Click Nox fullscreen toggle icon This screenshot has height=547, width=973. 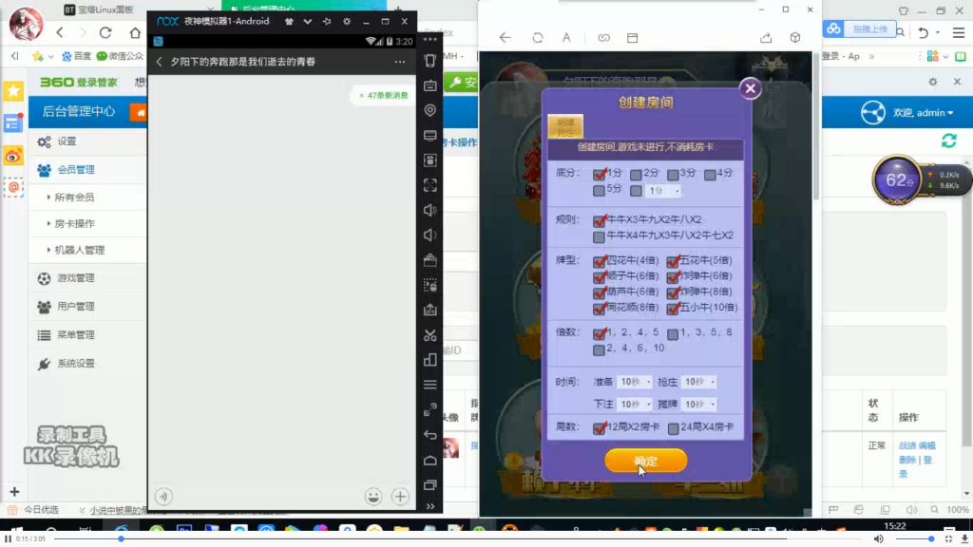click(430, 185)
